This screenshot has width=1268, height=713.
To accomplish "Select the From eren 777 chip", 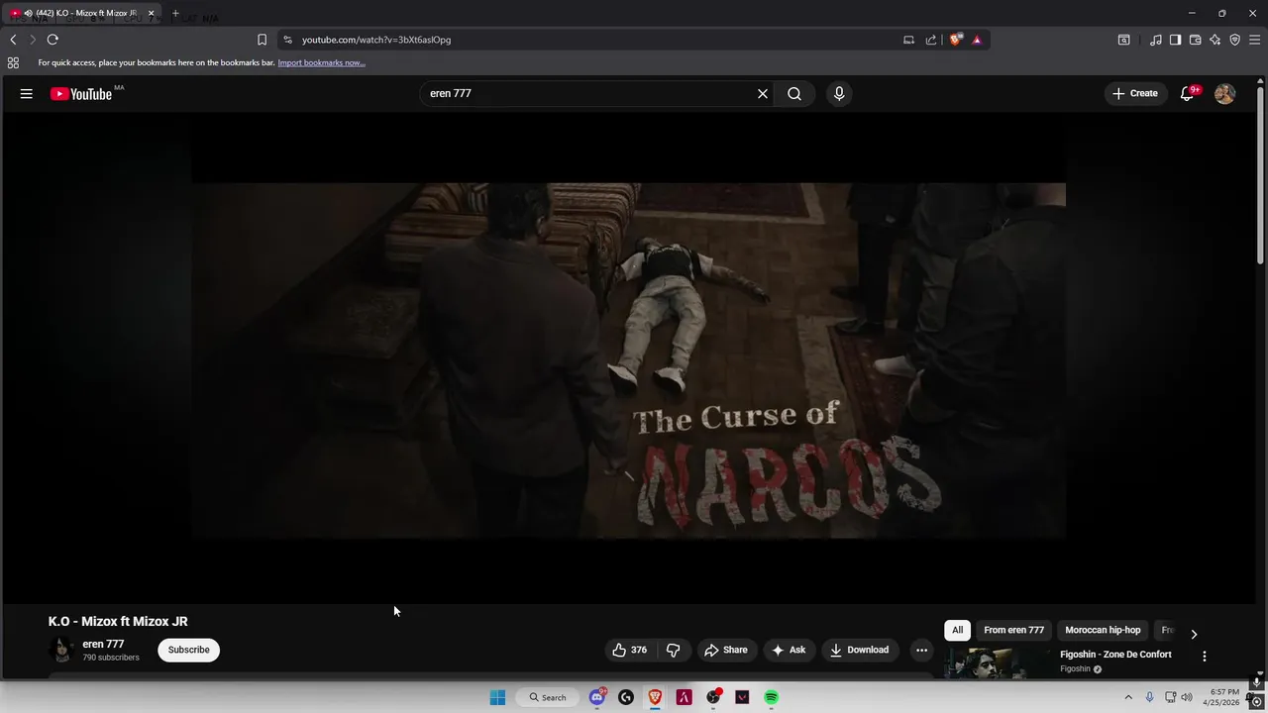I will [x=1013, y=630].
